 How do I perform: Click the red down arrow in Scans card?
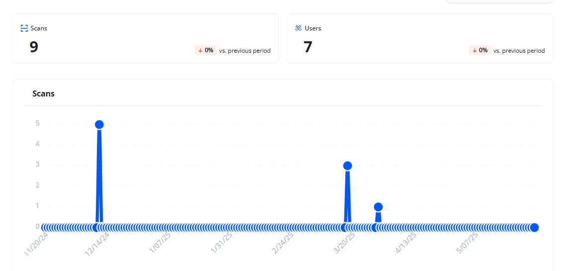pyautogui.click(x=200, y=50)
